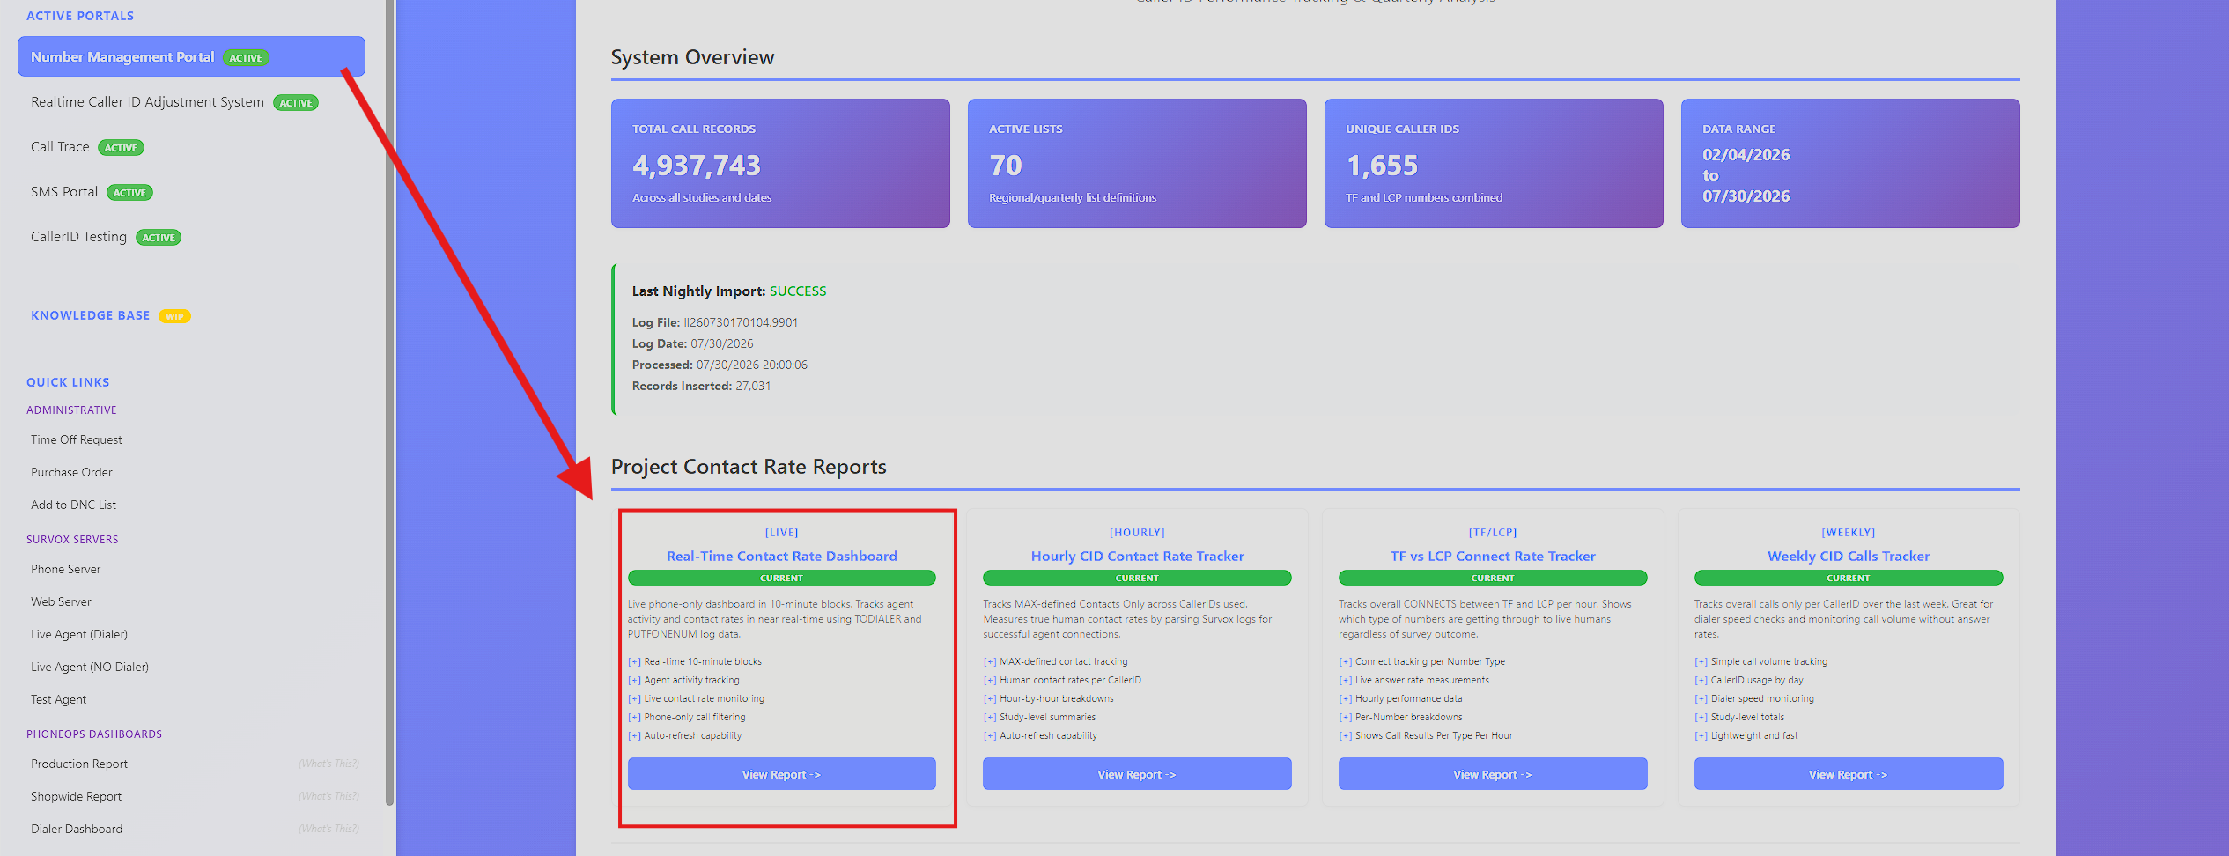The height and width of the screenshot is (856, 2229).
Task: View Report for Hourly CID Contact Rate Tracker
Action: (x=1137, y=774)
